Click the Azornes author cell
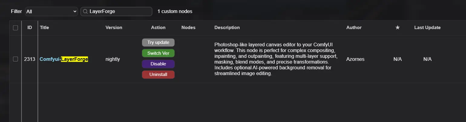The width and height of the screenshot is (466, 122). (x=355, y=59)
